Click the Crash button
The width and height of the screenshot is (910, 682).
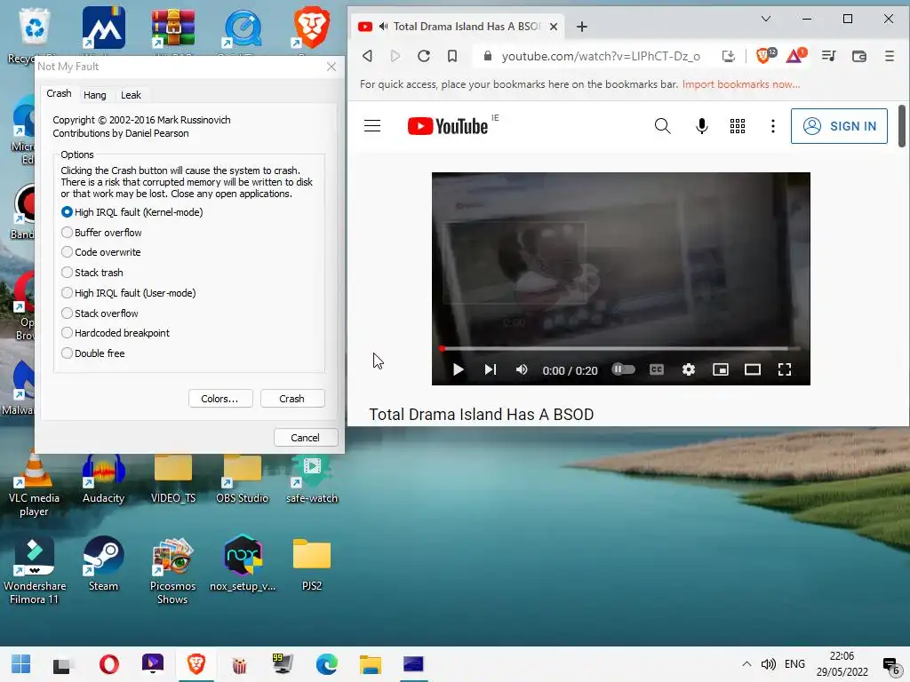click(x=291, y=399)
